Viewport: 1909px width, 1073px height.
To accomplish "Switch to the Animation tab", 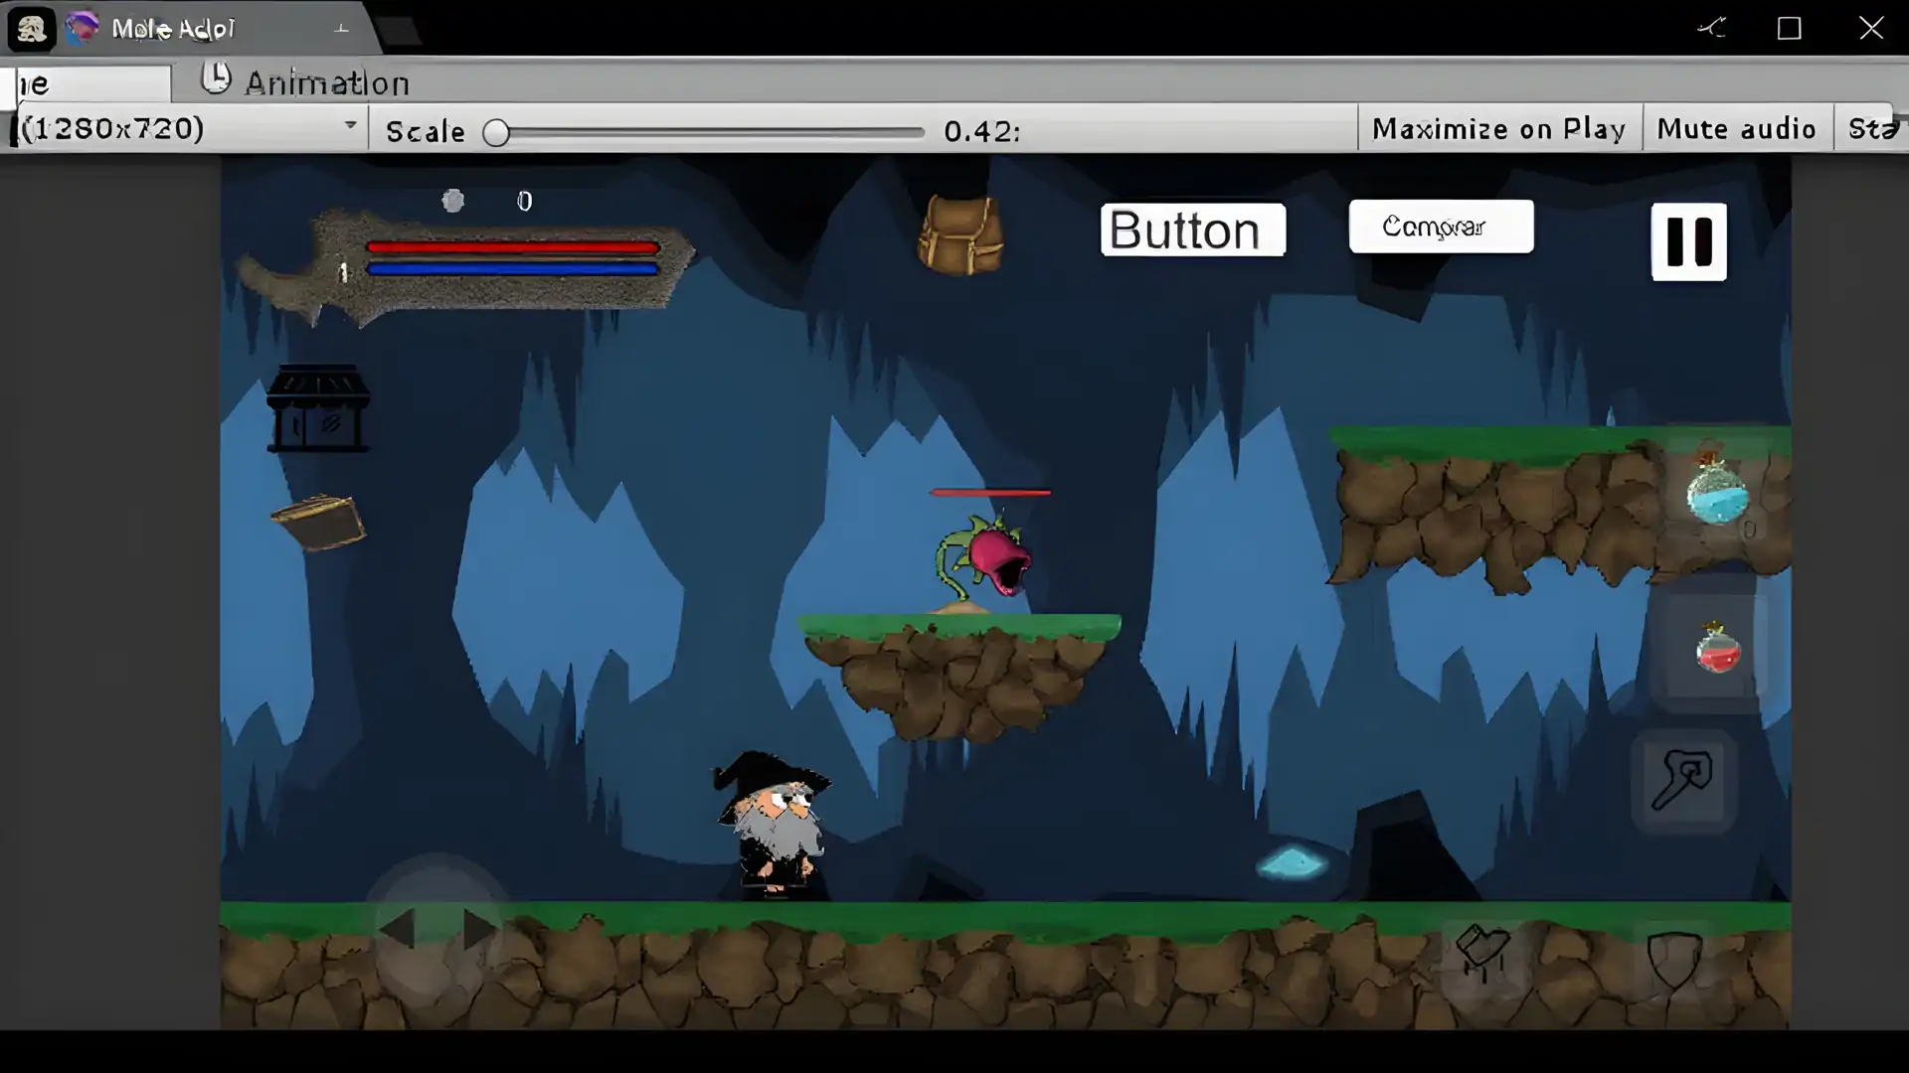I will coord(307,82).
